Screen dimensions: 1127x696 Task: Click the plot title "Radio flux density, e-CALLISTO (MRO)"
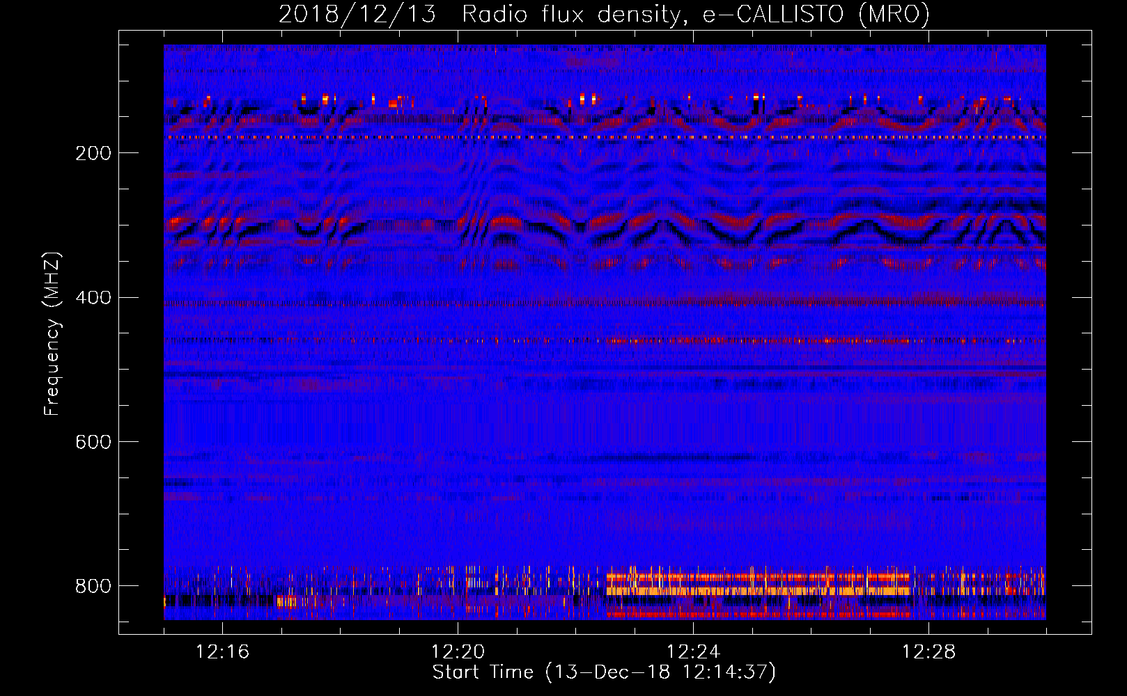point(695,15)
